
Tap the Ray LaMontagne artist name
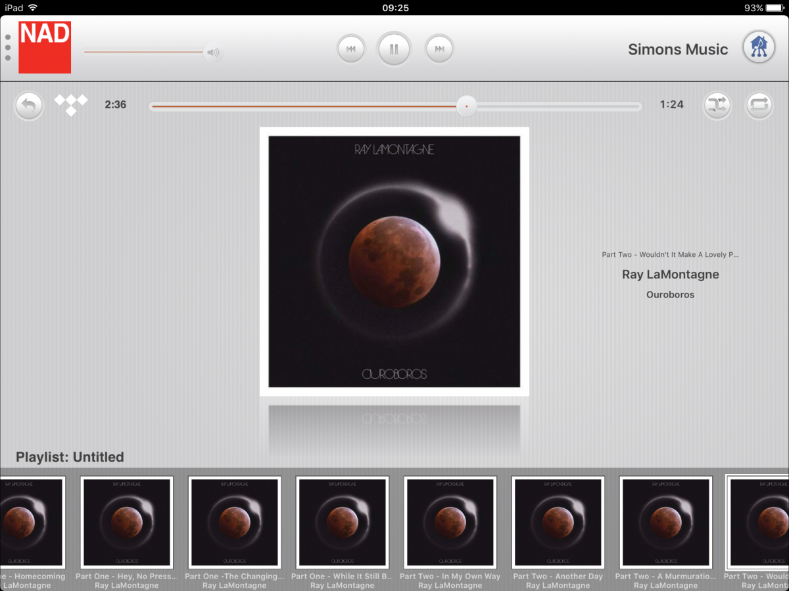[x=671, y=274]
